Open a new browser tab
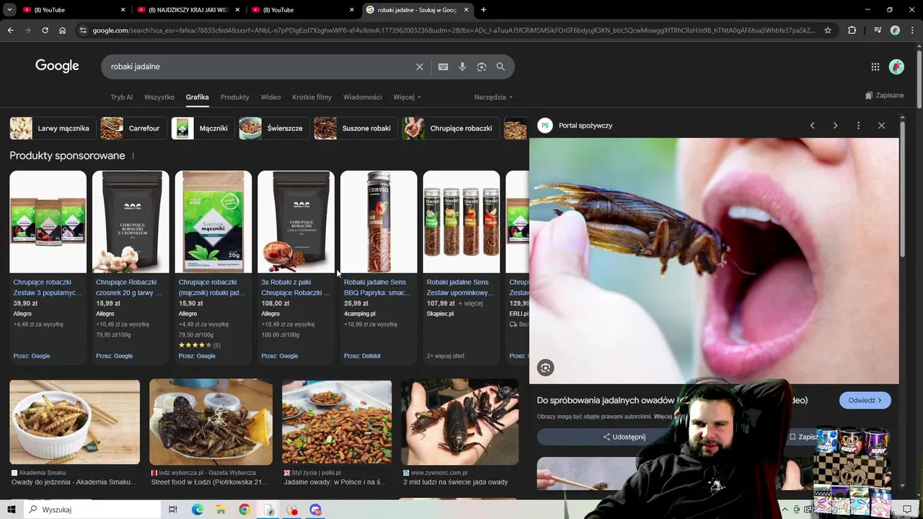This screenshot has height=519, width=923. click(x=483, y=9)
